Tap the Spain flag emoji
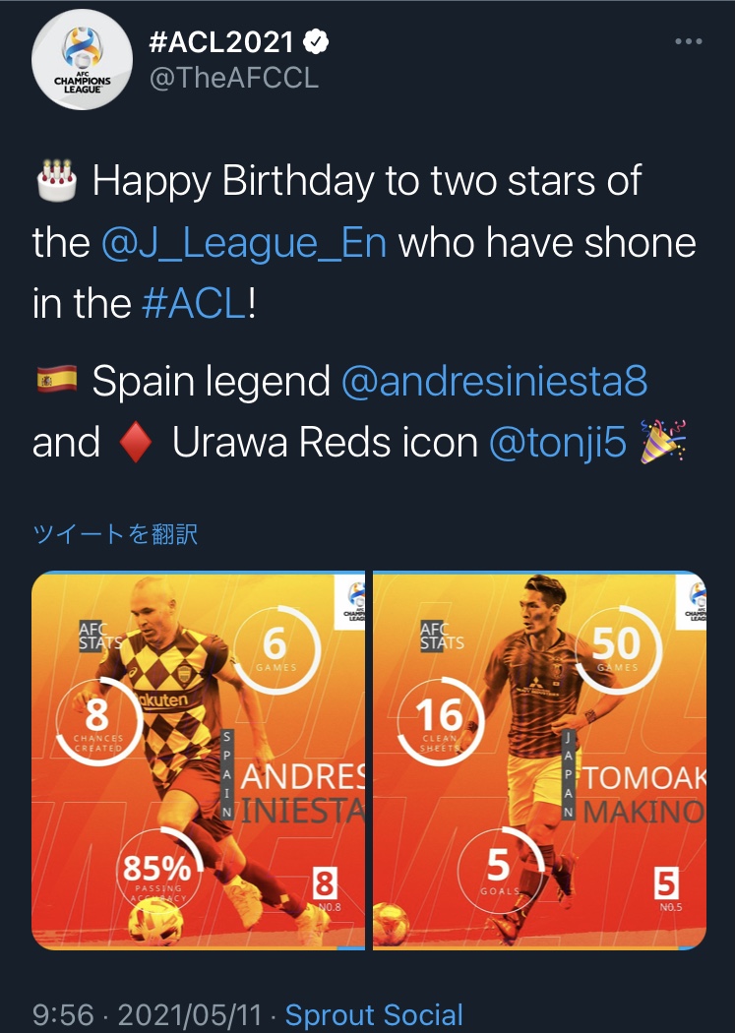The image size is (735, 1033). coord(57,381)
